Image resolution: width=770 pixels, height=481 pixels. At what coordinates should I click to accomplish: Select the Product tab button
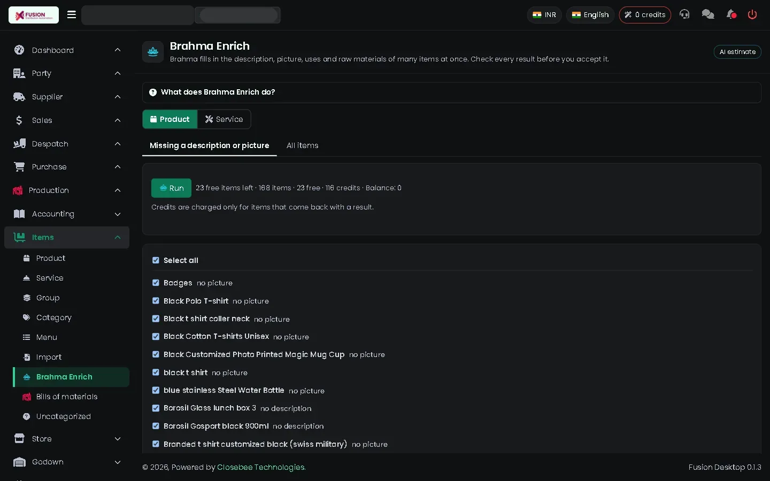[x=170, y=119]
